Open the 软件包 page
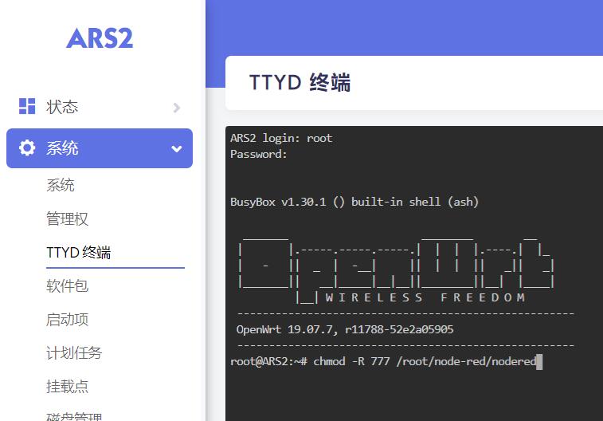 click(x=67, y=286)
